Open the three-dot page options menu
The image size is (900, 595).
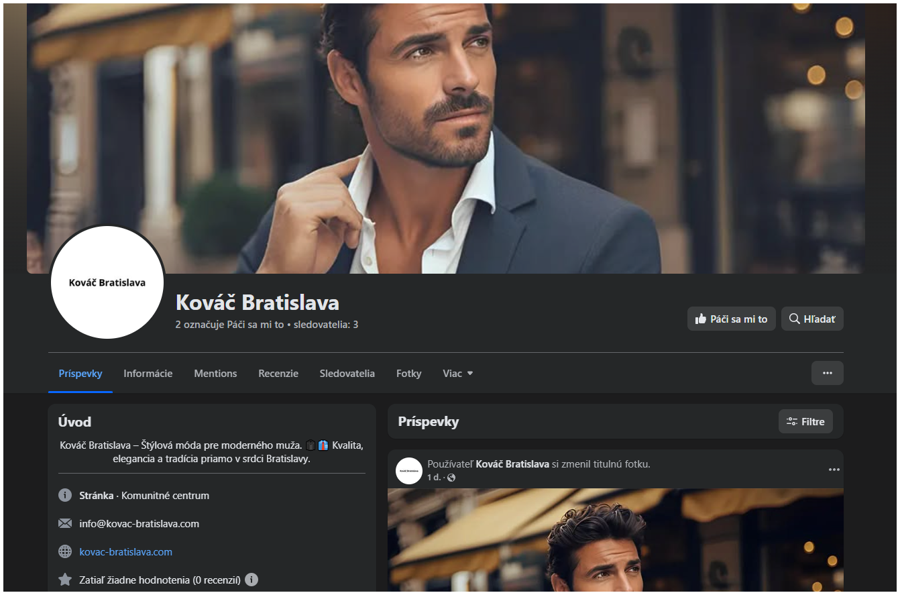(828, 373)
